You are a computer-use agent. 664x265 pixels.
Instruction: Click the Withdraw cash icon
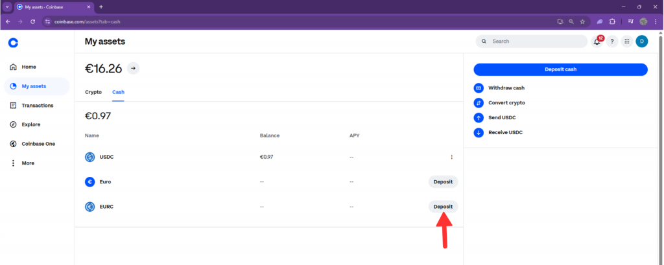tap(479, 88)
